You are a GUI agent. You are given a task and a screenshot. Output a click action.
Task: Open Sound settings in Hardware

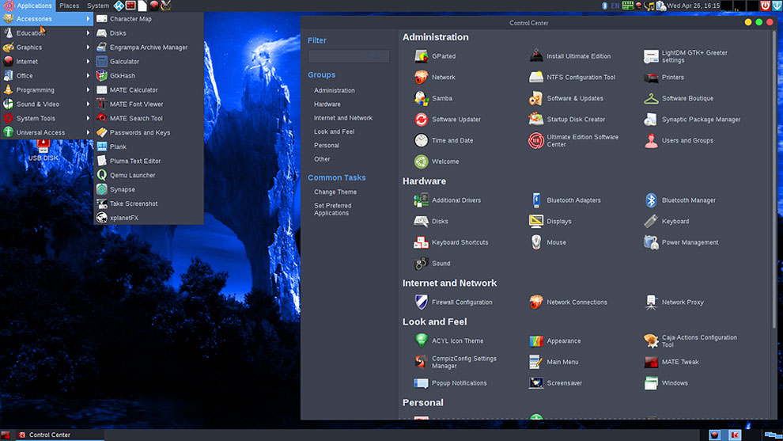(x=433, y=263)
